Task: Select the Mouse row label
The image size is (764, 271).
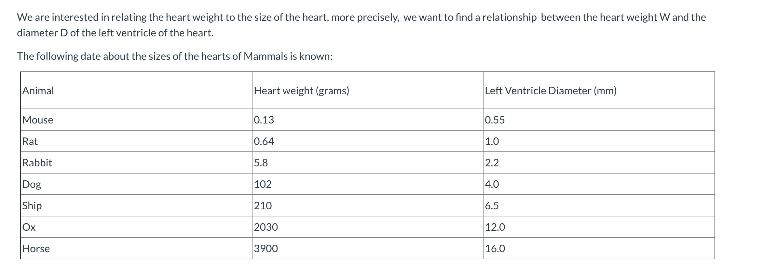Action: click(38, 120)
